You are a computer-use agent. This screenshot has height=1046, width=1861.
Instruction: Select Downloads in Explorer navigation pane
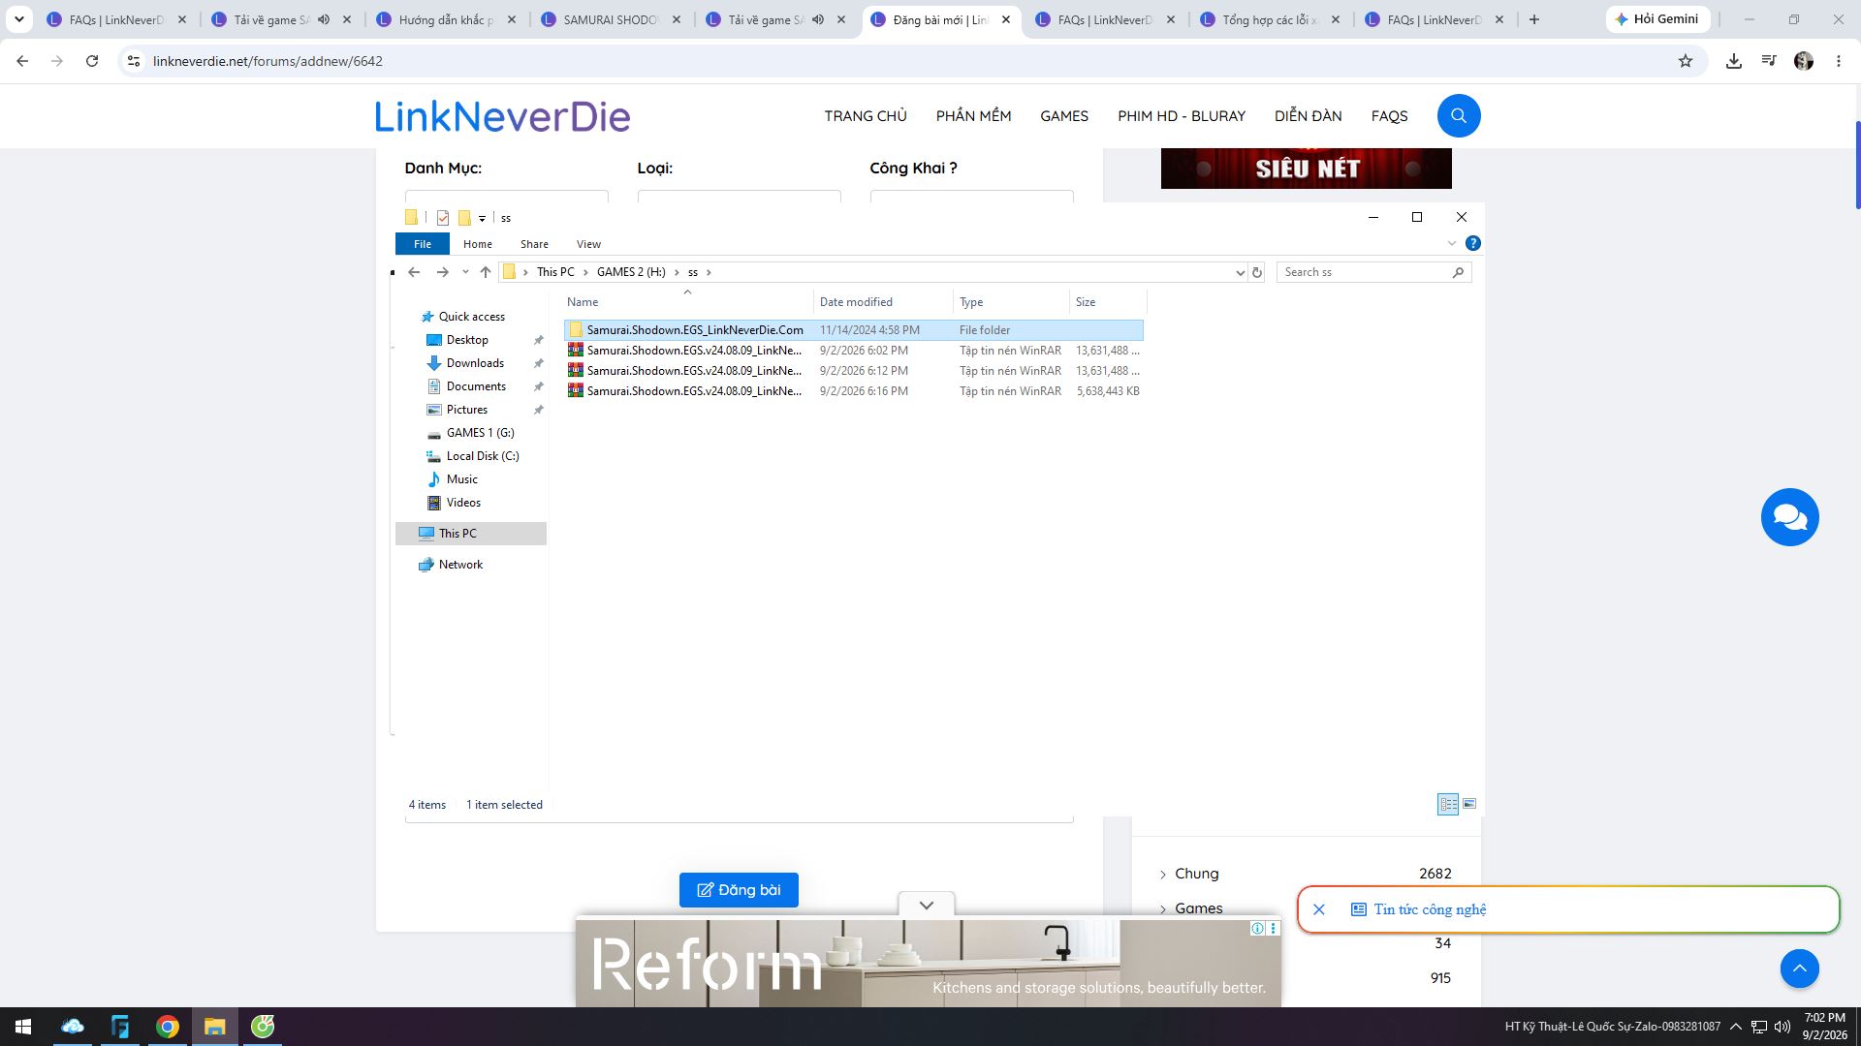tap(475, 363)
